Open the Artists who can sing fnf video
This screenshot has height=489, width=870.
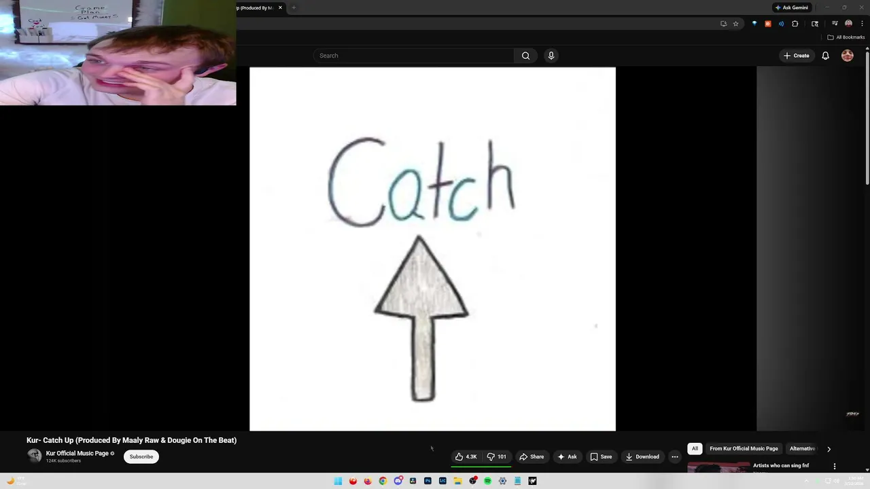pos(781,465)
